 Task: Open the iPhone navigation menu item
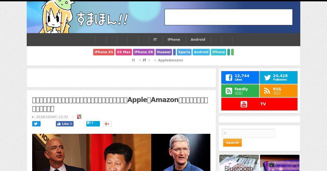click(174, 40)
